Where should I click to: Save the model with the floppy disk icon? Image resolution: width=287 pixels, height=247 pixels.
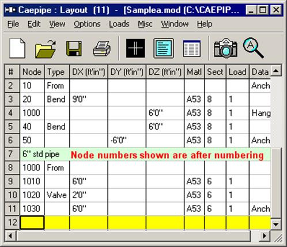pyautogui.click(x=74, y=48)
